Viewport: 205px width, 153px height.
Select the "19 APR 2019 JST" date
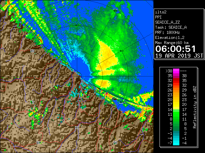[179, 56]
